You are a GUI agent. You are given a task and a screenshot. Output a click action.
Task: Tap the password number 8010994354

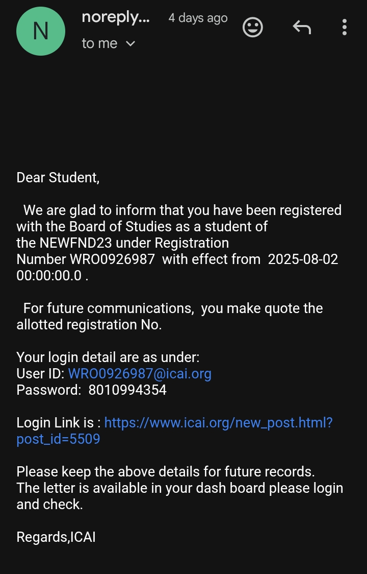(127, 390)
